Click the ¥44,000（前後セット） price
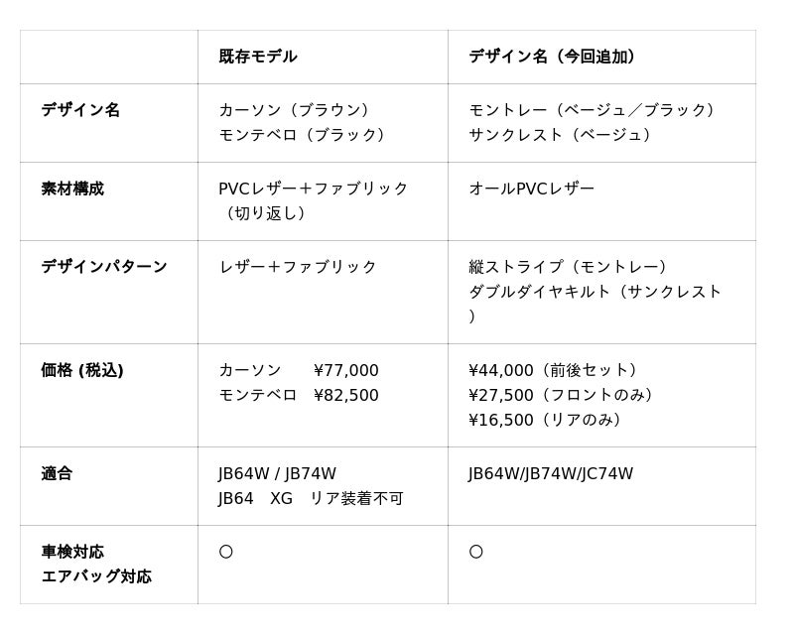Image resolution: width=794 pixels, height=634 pixels. tap(557, 370)
